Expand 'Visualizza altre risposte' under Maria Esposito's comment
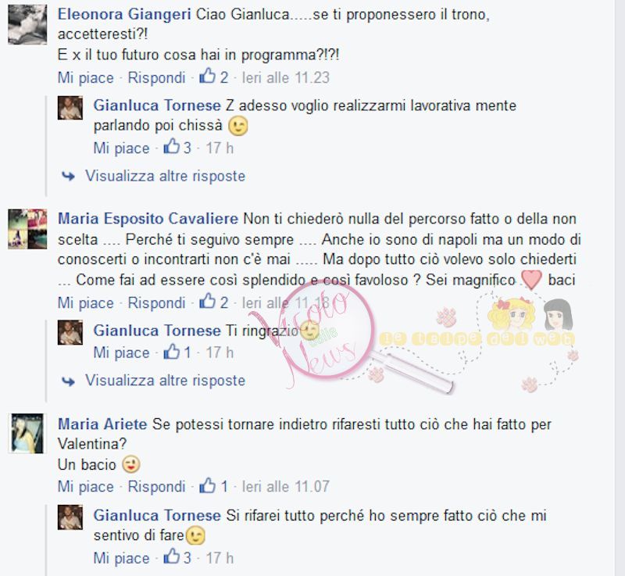625x576 pixels. pyautogui.click(x=165, y=381)
